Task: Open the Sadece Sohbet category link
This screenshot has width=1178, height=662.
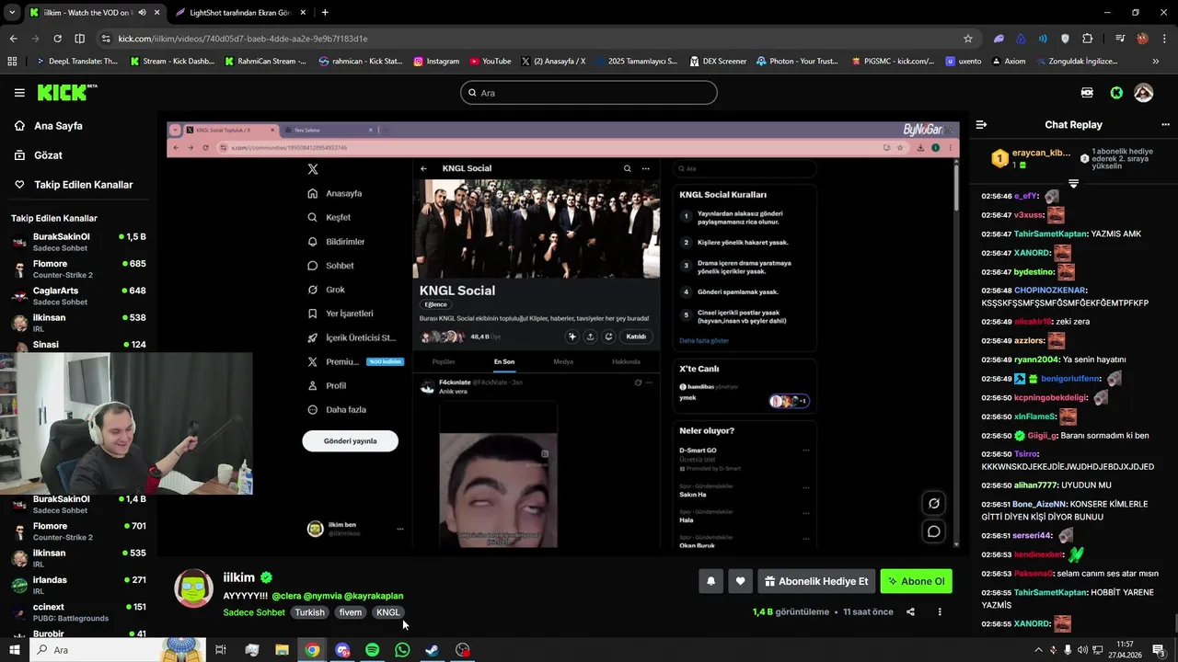Action: [x=254, y=612]
